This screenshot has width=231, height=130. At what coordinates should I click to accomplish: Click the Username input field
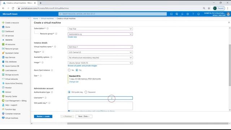100,98
